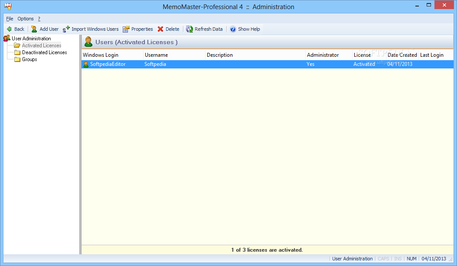The image size is (457, 266).
Task: Maximize the Administration window
Action: (x=429, y=5)
